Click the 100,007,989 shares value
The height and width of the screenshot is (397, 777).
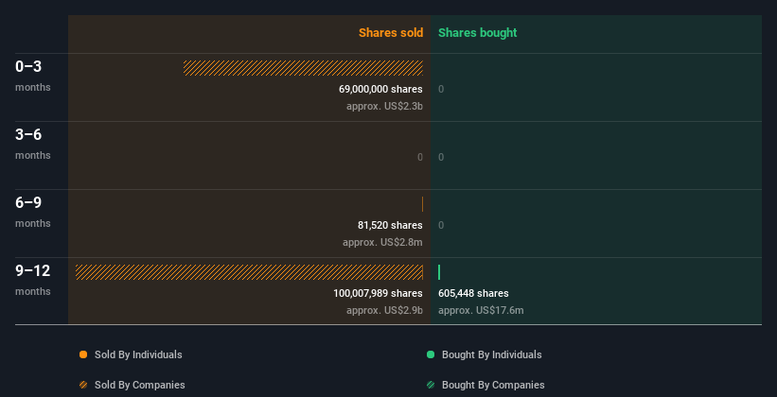[x=378, y=294]
